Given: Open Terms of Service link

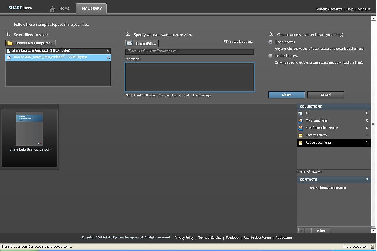Looking at the screenshot, I should (x=210, y=238).
